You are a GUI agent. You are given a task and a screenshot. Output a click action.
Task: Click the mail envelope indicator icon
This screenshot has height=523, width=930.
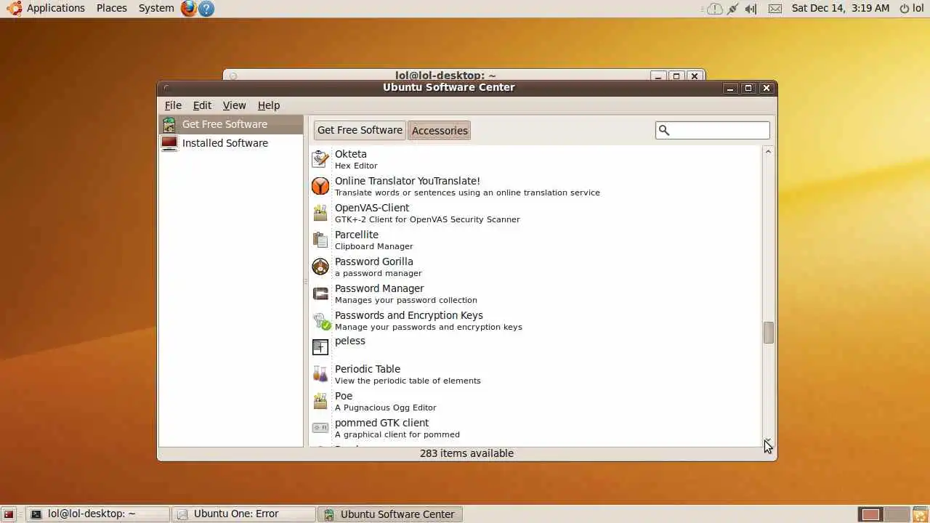(775, 9)
